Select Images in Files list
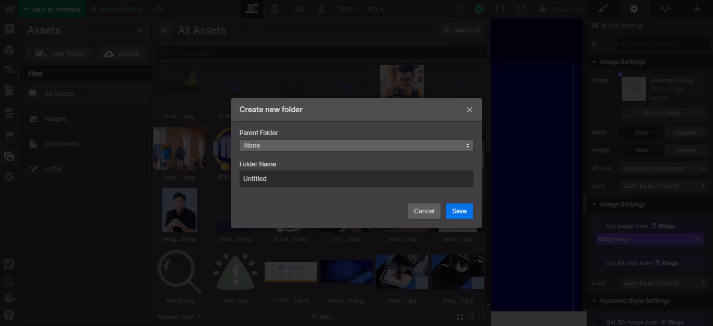 (x=87, y=119)
